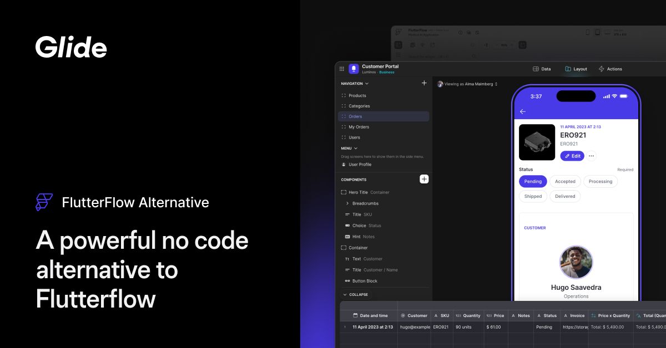666x348 pixels.
Task: Click the Users screen icon
Action: point(344,137)
